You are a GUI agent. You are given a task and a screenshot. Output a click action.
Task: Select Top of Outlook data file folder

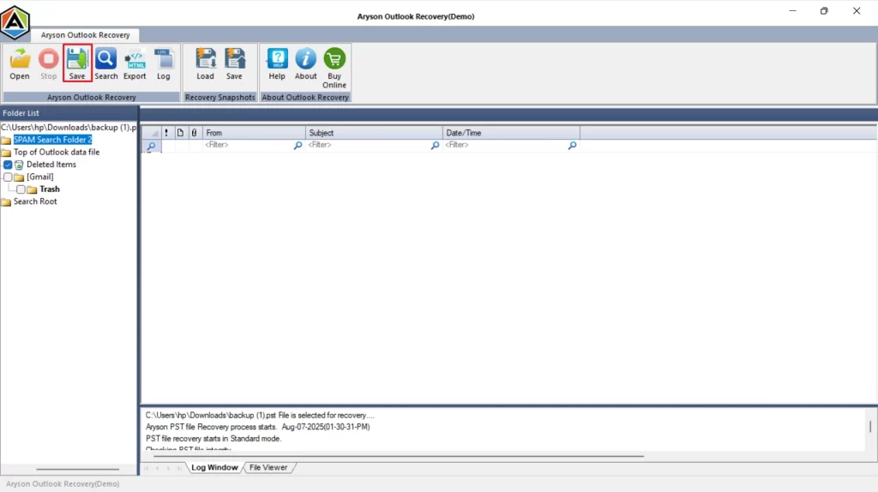[x=57, y=153]
